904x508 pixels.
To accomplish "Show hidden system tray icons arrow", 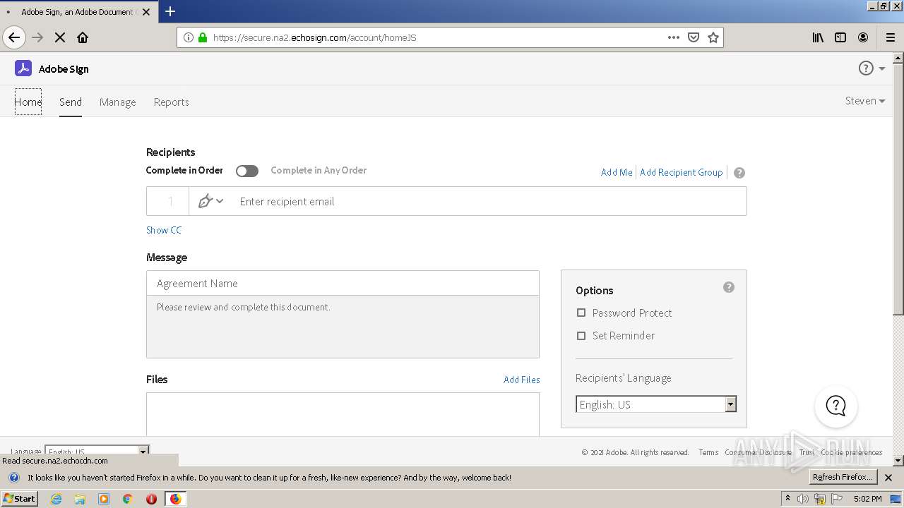I will 787,499.
